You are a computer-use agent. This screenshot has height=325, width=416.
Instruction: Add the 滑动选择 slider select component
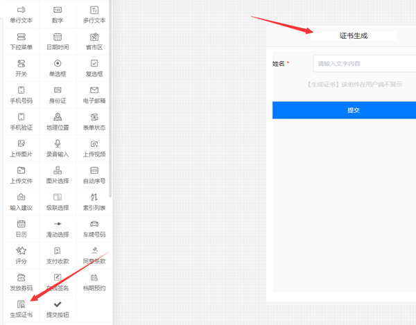pyautogui.click(x=58, y=229)
